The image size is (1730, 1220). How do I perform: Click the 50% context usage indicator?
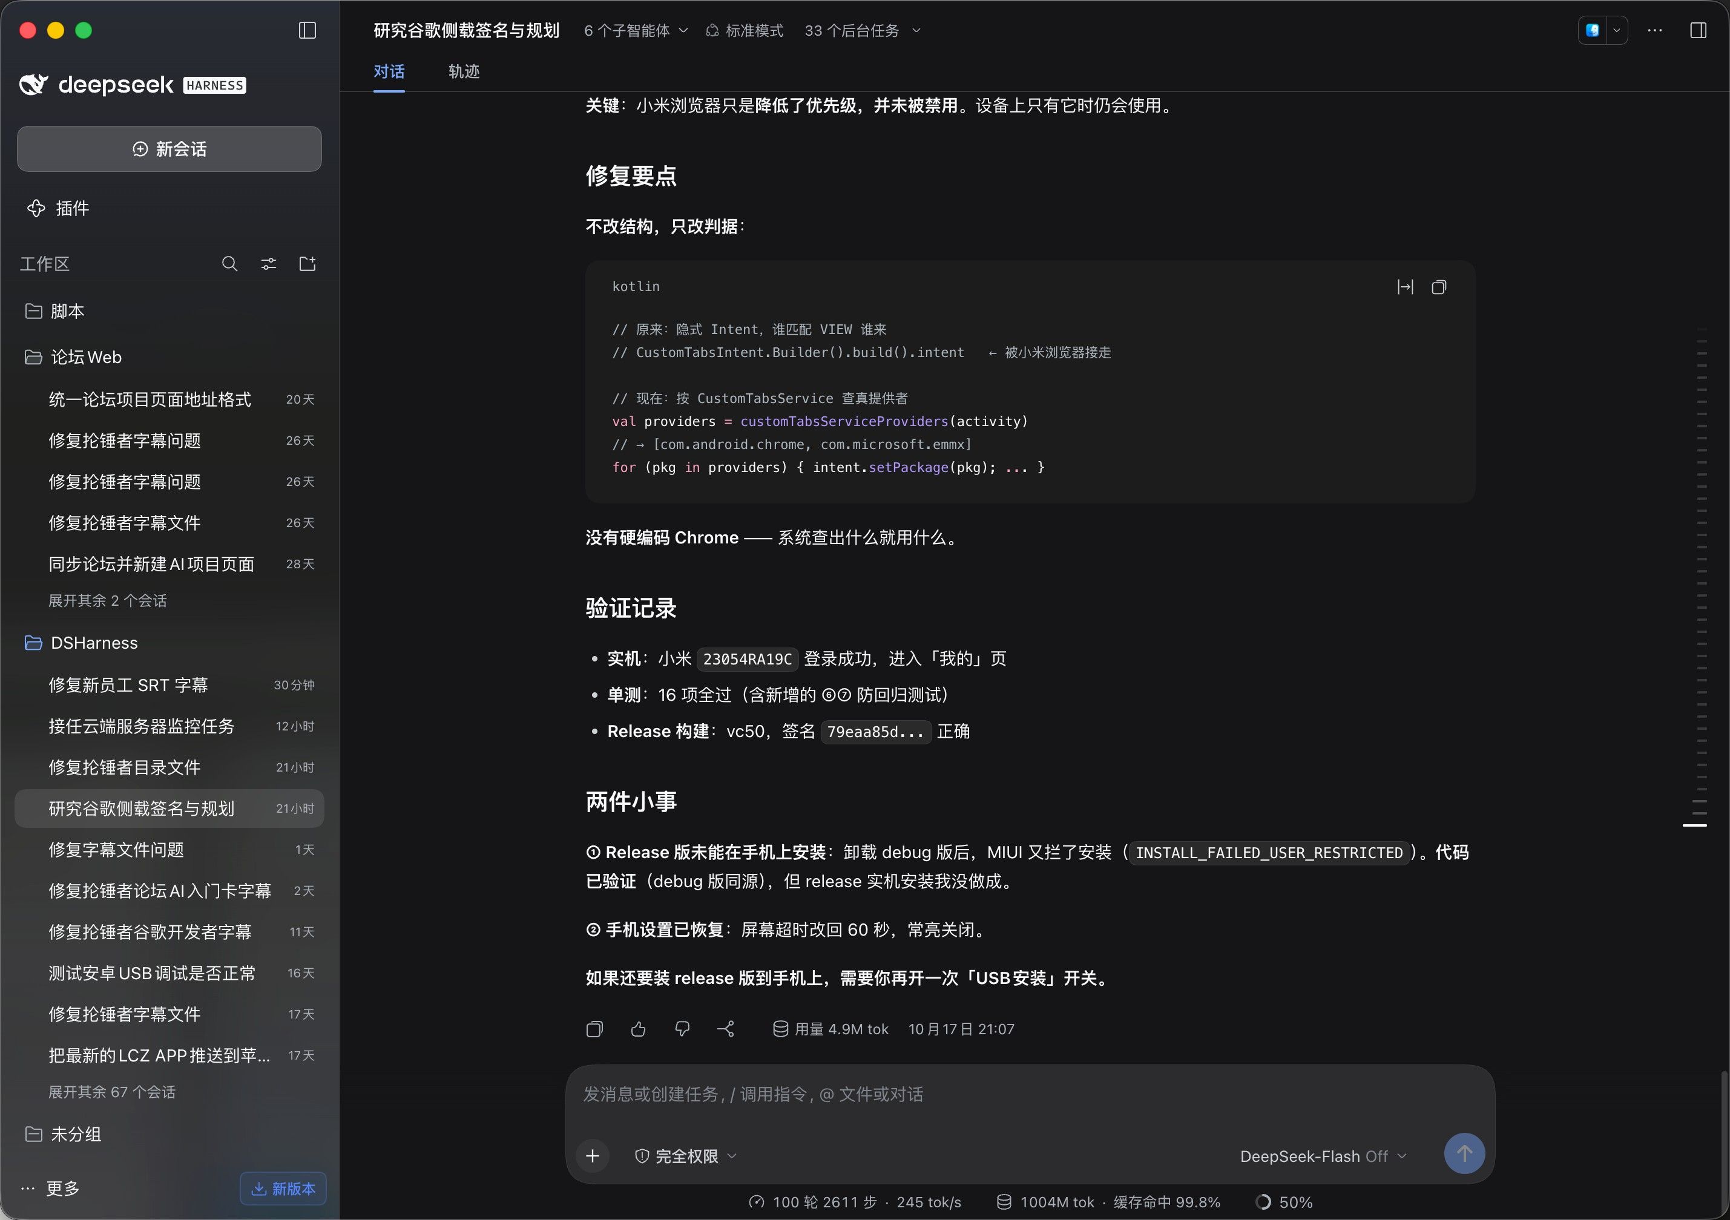coord(1284,1202)
